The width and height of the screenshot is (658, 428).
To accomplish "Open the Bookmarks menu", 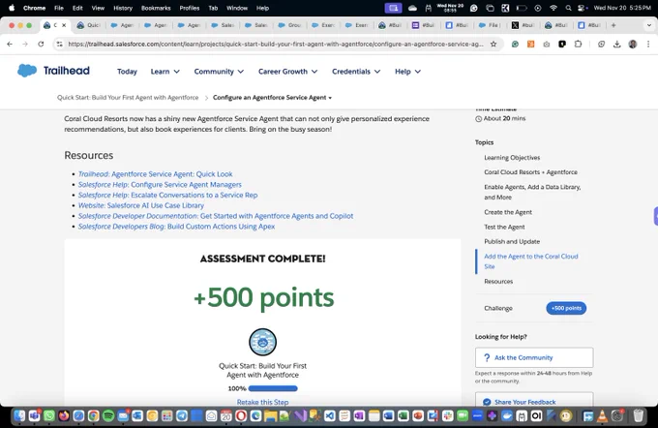I will pyautogui.click(x=156, y=8).
